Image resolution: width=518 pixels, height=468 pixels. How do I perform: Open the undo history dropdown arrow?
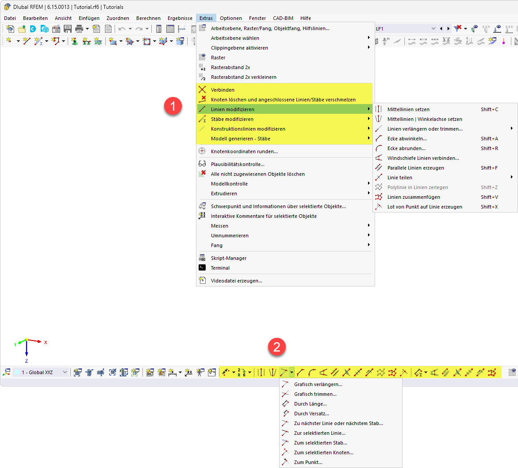click(x=130, y=29)
